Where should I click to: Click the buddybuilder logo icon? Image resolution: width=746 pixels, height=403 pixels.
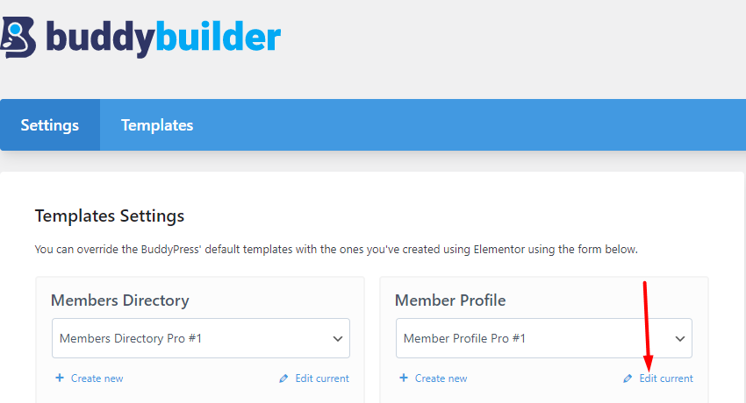(x=18, y=37)
